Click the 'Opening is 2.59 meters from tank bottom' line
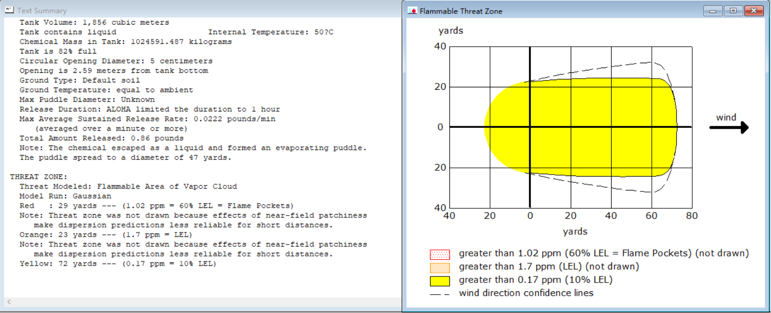Screen dimensions: 771x313 coord(114,70)
